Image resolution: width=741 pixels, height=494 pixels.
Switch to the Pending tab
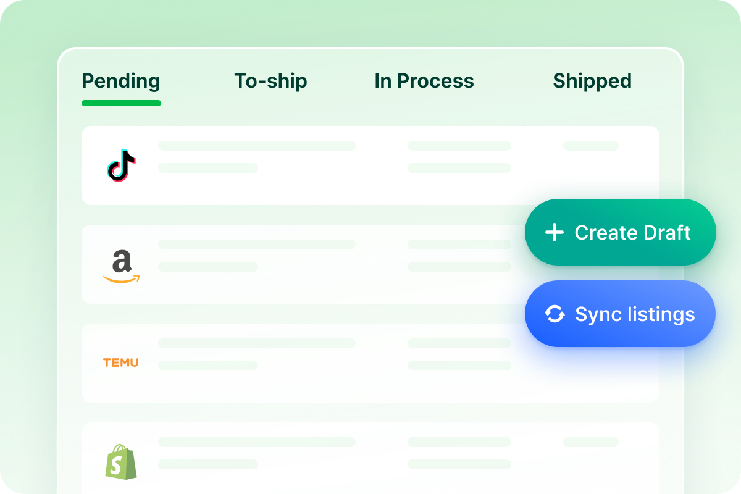pos(121,81)
